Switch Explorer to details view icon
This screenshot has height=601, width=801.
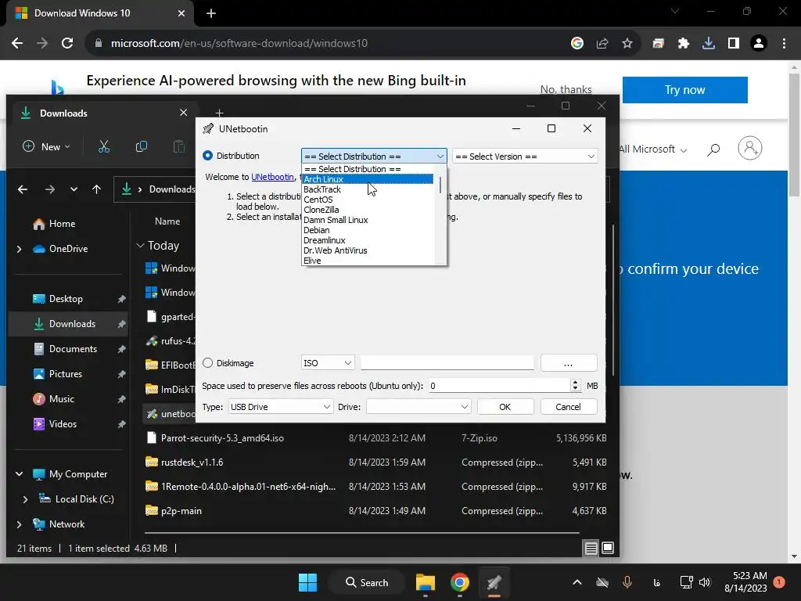click(591, 549)
